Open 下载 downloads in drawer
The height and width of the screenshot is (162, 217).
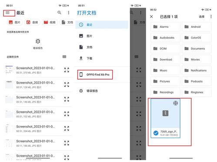click(101, 58)
